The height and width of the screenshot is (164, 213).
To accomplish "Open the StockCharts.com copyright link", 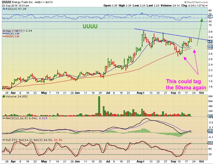I will coord(196,2).
